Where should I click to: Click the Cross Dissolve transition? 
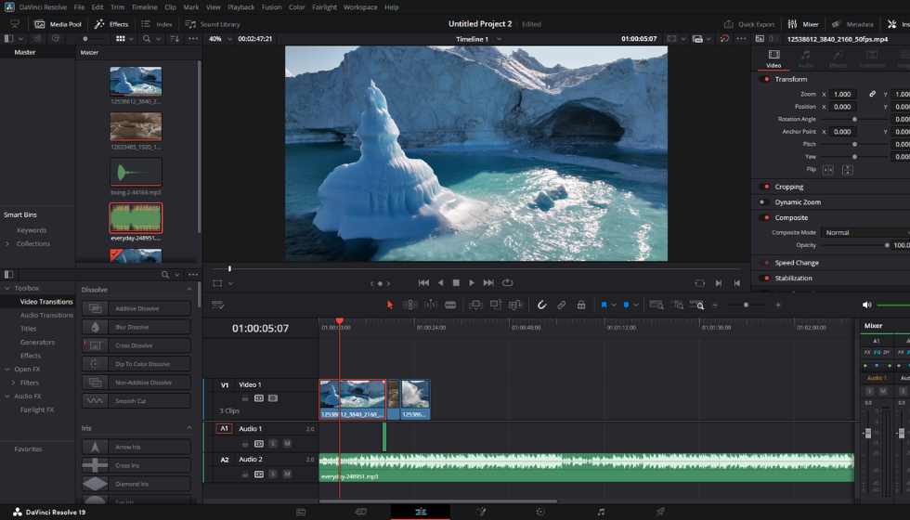click(x=136, y=345)
